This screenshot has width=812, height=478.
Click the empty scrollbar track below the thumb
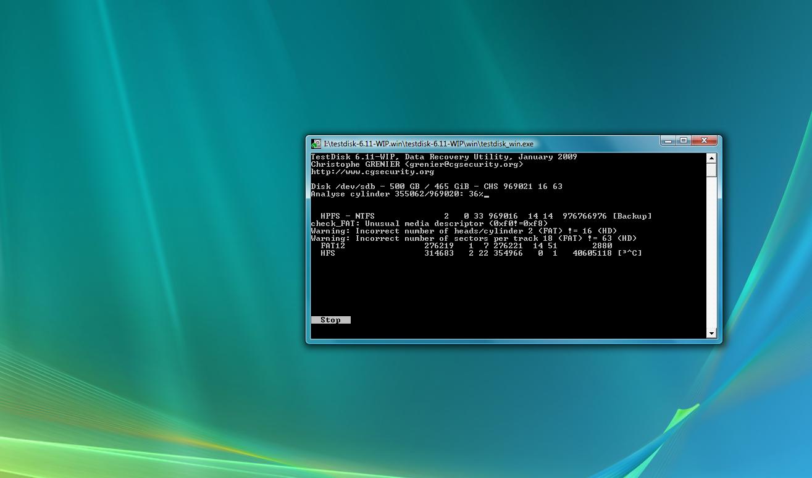pyautogui.click(x=711, y=252)
